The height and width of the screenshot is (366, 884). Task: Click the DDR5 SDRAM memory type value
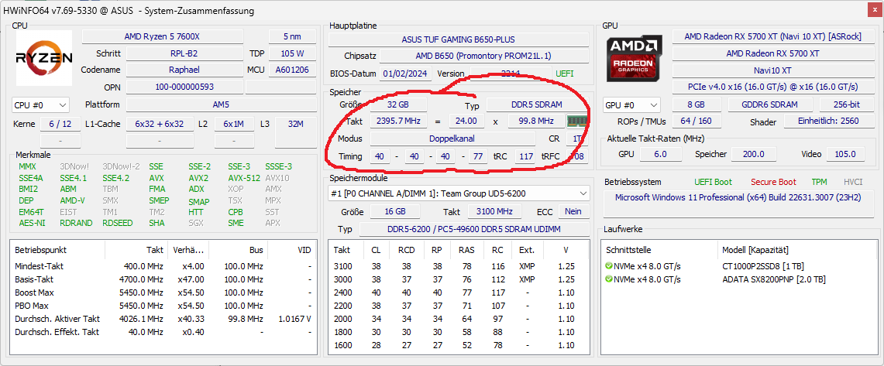tap(537, 104)
